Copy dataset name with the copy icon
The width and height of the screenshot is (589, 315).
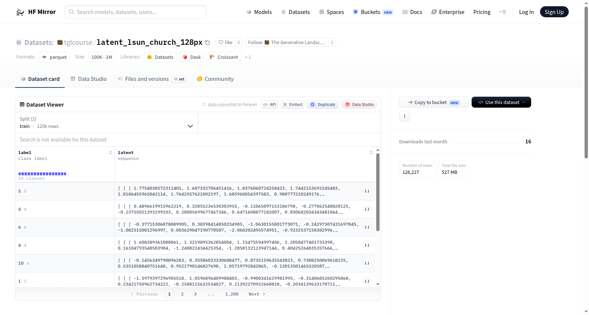[x=207, y=43]
